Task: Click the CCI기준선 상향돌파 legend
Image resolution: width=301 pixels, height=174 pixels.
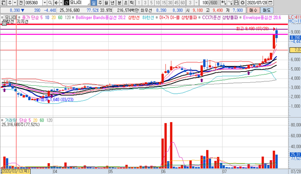Action: click(x=220, y=18)
